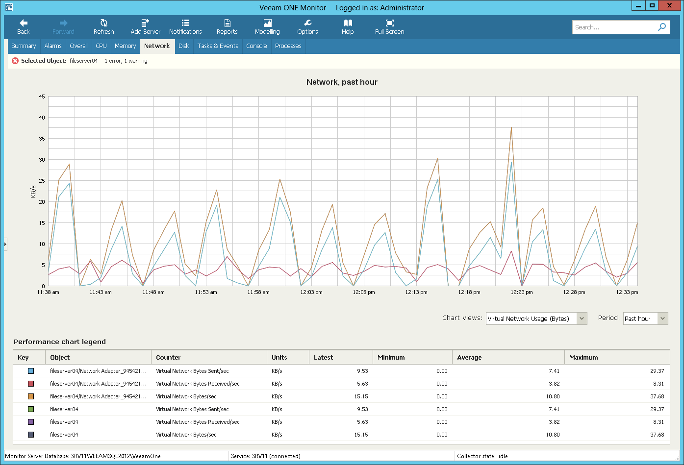The height and width of the screenshot is (465, 684).
Task: Sort legend by Counter column header
Action: coord(209,357)
